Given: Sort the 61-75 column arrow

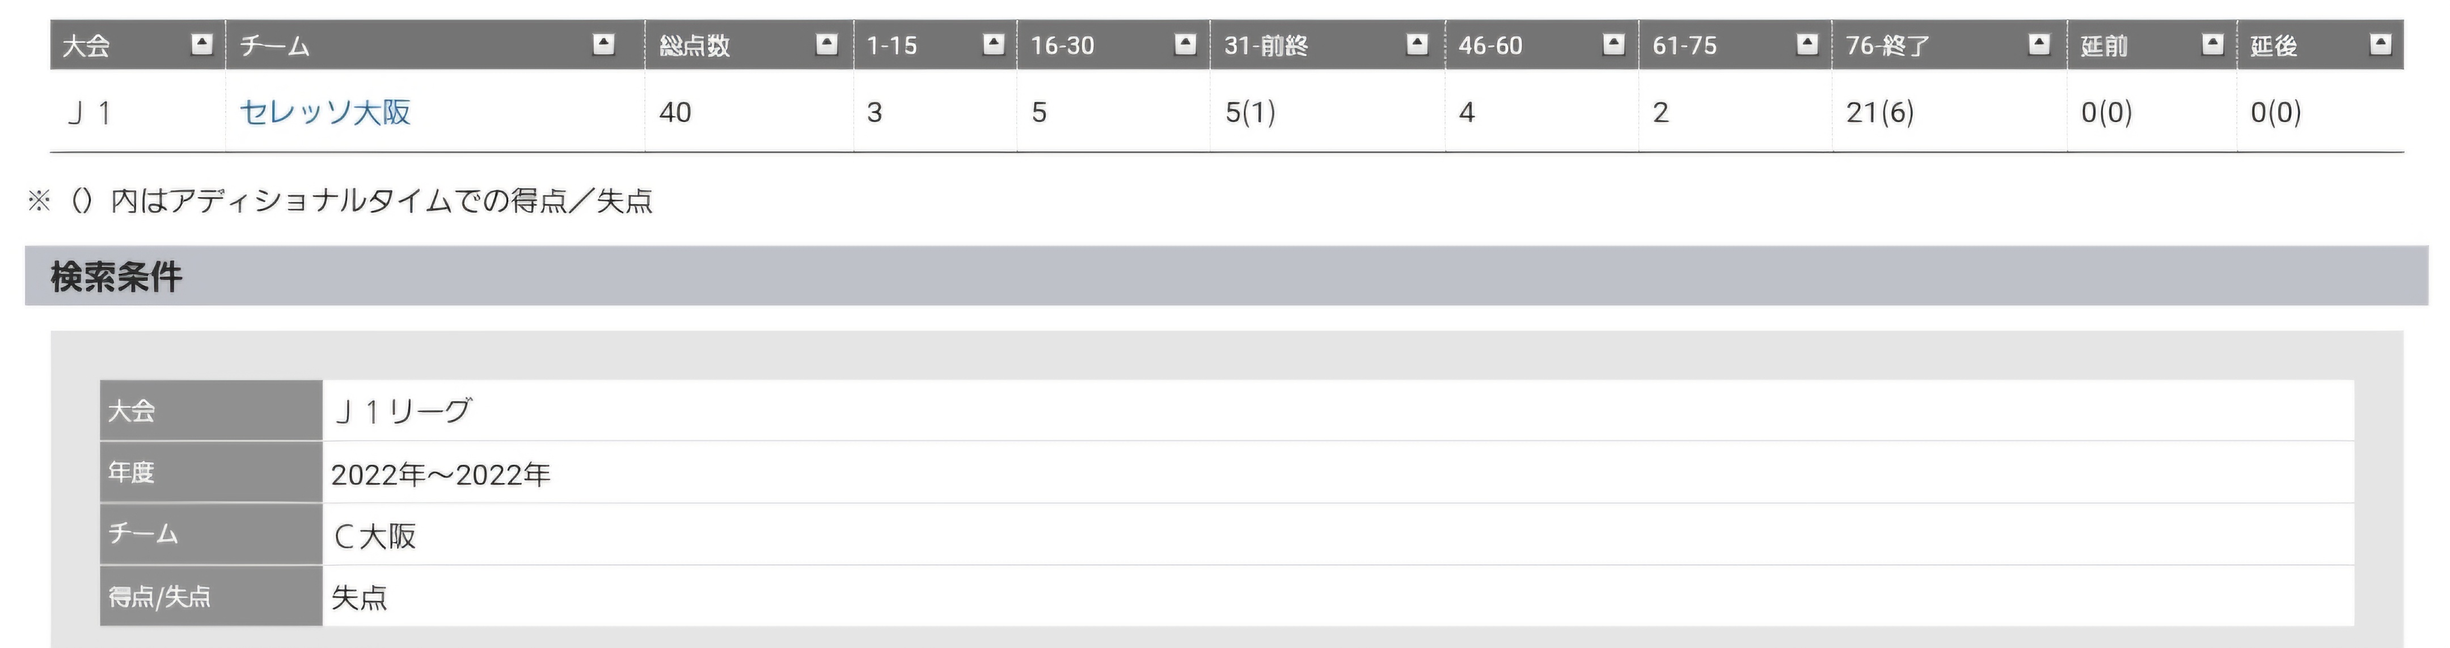Looking at the screenshot, I should (x=1808, y=44).
